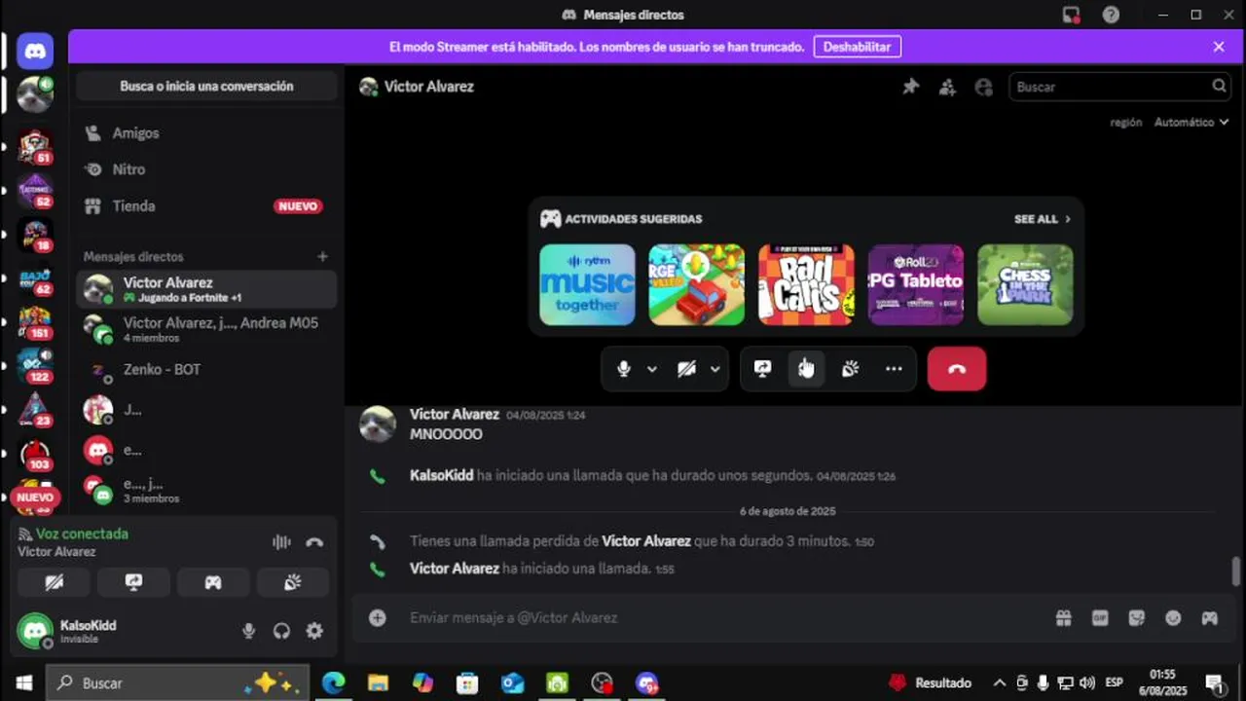Open the emoji picker

coord(1173,618)
